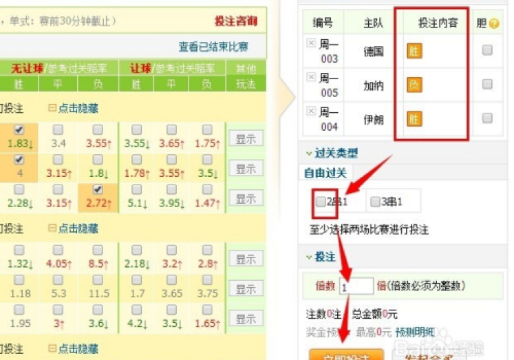The height and width of the screenshot is (360, 514).
Task: Select the 2.28 win odds checkbox
Action: (x=19, y=189)
